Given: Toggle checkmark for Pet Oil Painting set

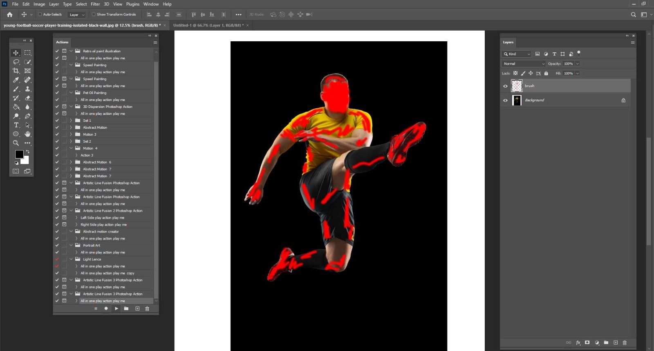Looking at the screenshot, I should 57,93.
